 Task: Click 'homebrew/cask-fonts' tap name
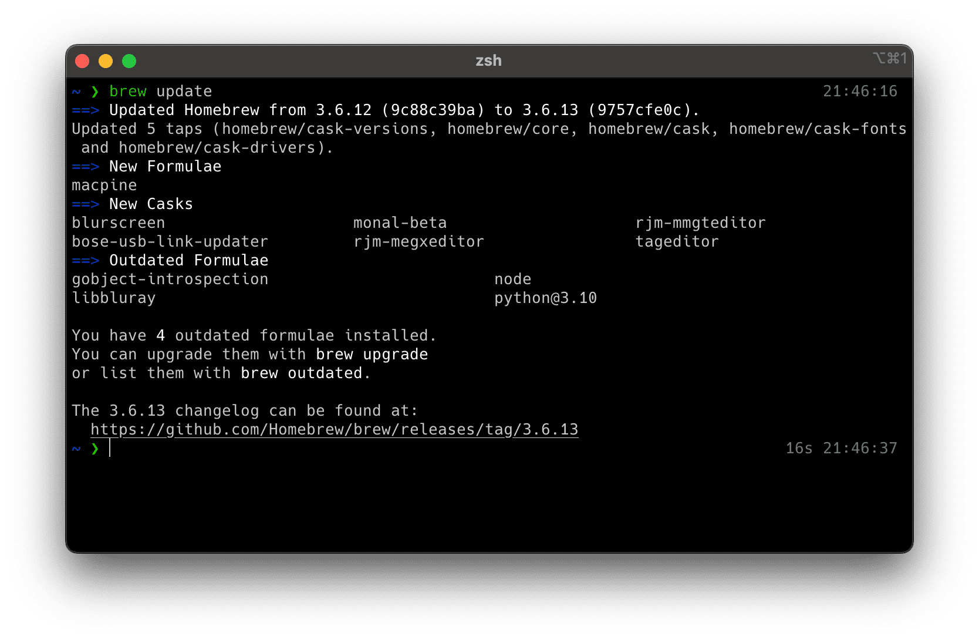click(818, 129)
